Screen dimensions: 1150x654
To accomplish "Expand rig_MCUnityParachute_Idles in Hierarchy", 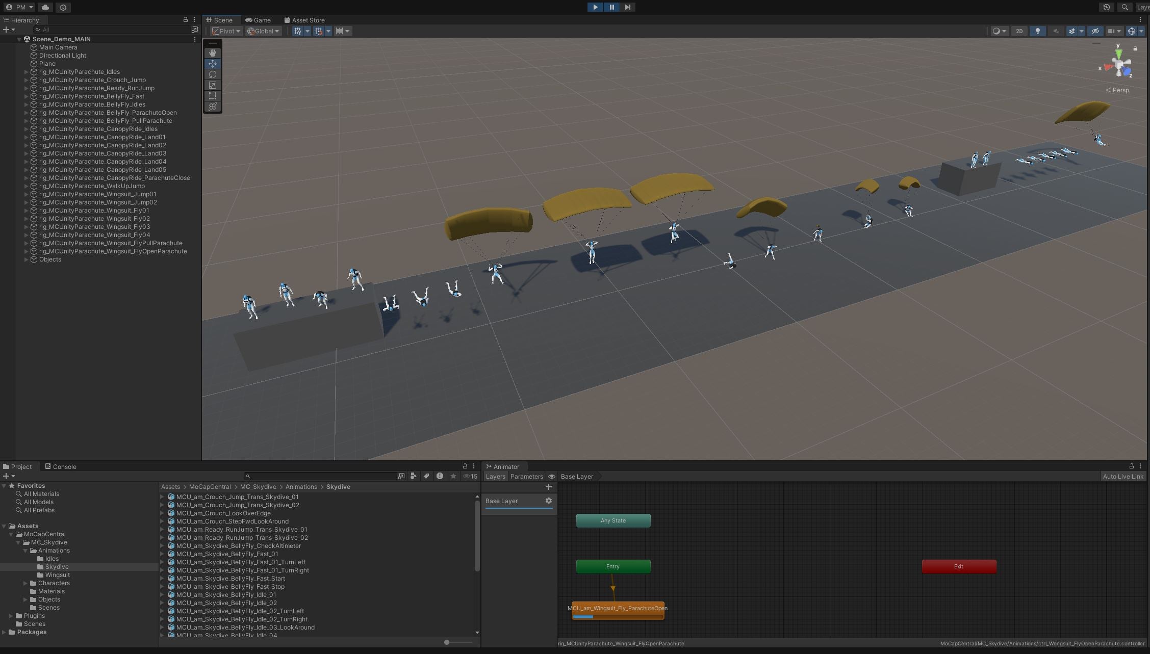I will click(27, 72).
